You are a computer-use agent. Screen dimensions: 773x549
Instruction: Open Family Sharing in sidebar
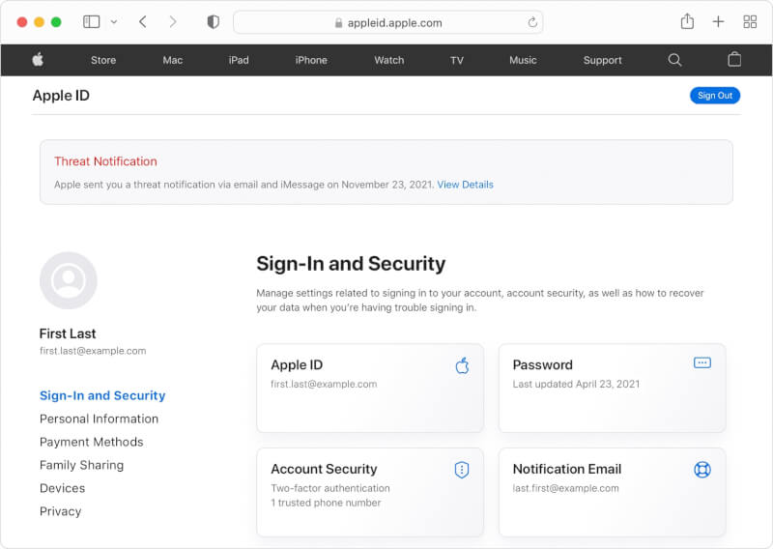82,465
